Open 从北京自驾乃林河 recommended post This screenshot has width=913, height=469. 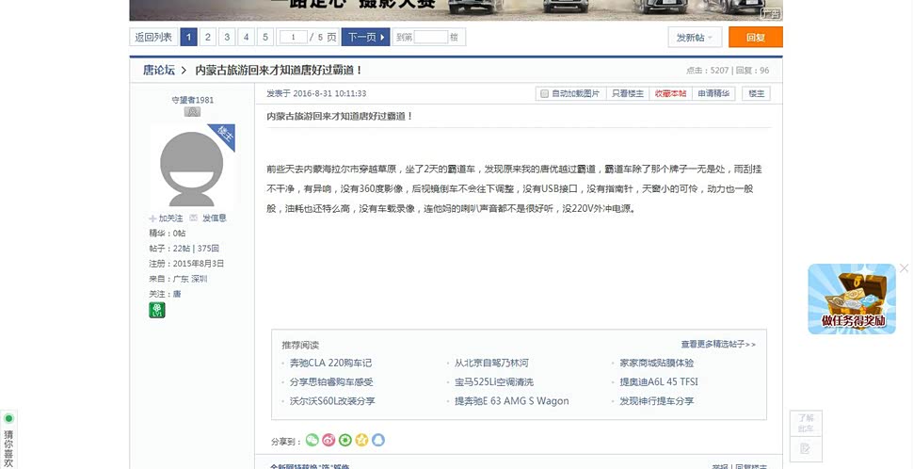[x=491, y=363]
